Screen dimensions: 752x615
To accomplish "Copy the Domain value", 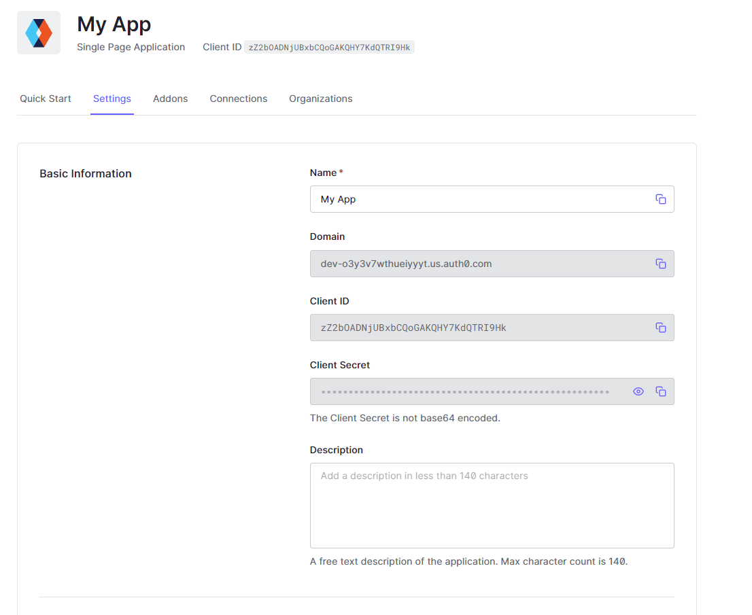I will point(660,264).
